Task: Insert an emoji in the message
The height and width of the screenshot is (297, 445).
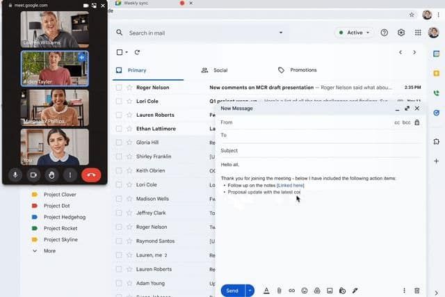Action: click(x=305, y=290)
